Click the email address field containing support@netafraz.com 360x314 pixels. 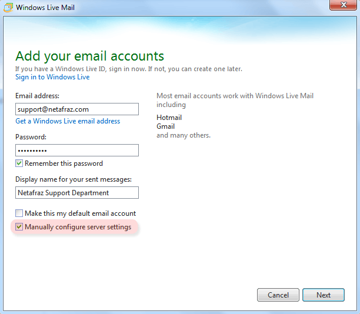tap(77, 109)
